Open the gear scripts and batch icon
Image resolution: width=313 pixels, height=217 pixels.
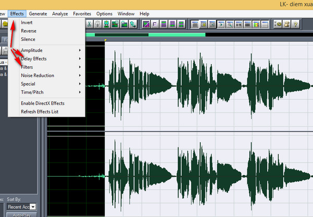tap(278, 25)
